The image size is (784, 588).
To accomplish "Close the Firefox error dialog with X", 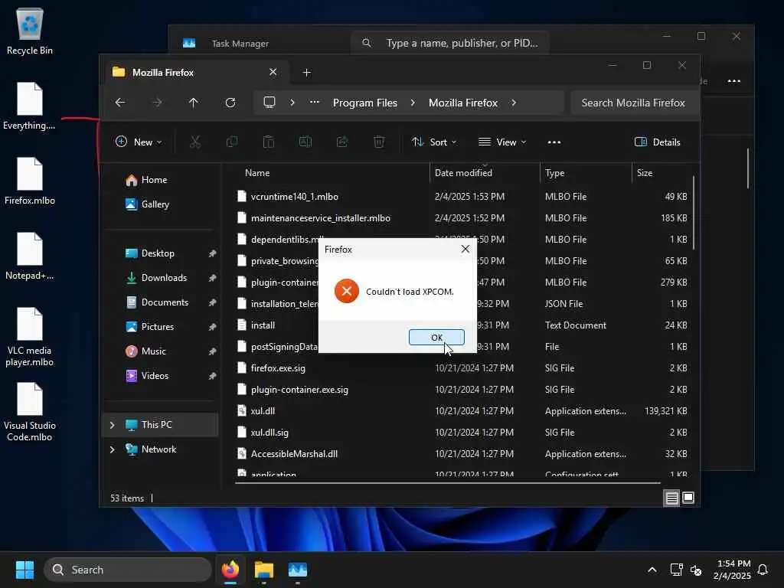I will coord(465,249).
